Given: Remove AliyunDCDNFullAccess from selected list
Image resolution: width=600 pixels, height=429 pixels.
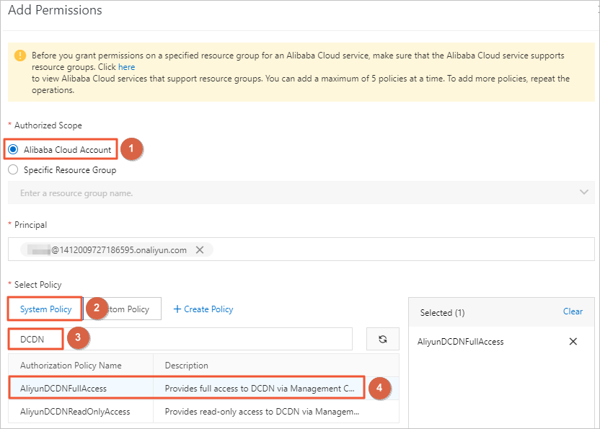Looking at the screenshot, I should point(573,342).
